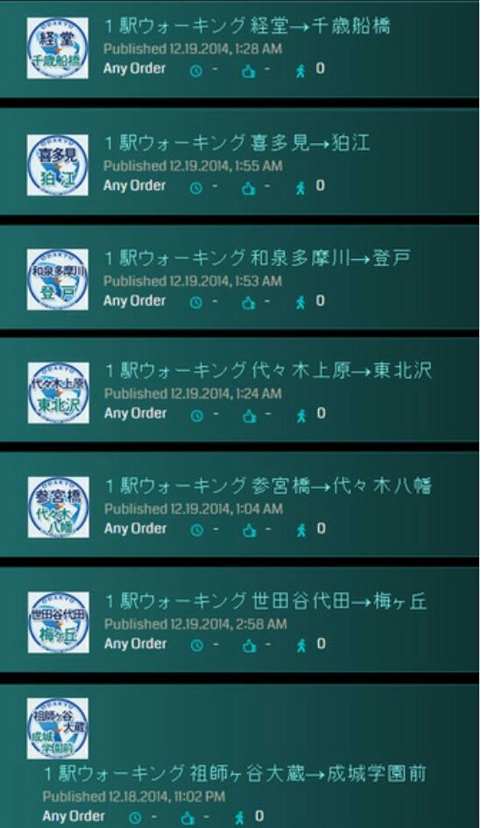Click thumbs-up icon in 喜多見→狛江 row
This screenshot has height=828, width=481.
[x=249, y=187]
